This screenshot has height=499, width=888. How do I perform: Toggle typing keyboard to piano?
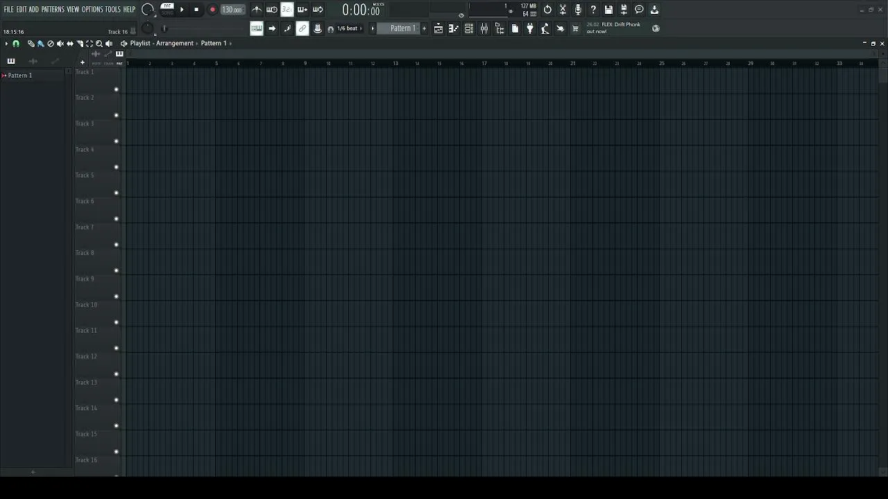click(257, 28)
